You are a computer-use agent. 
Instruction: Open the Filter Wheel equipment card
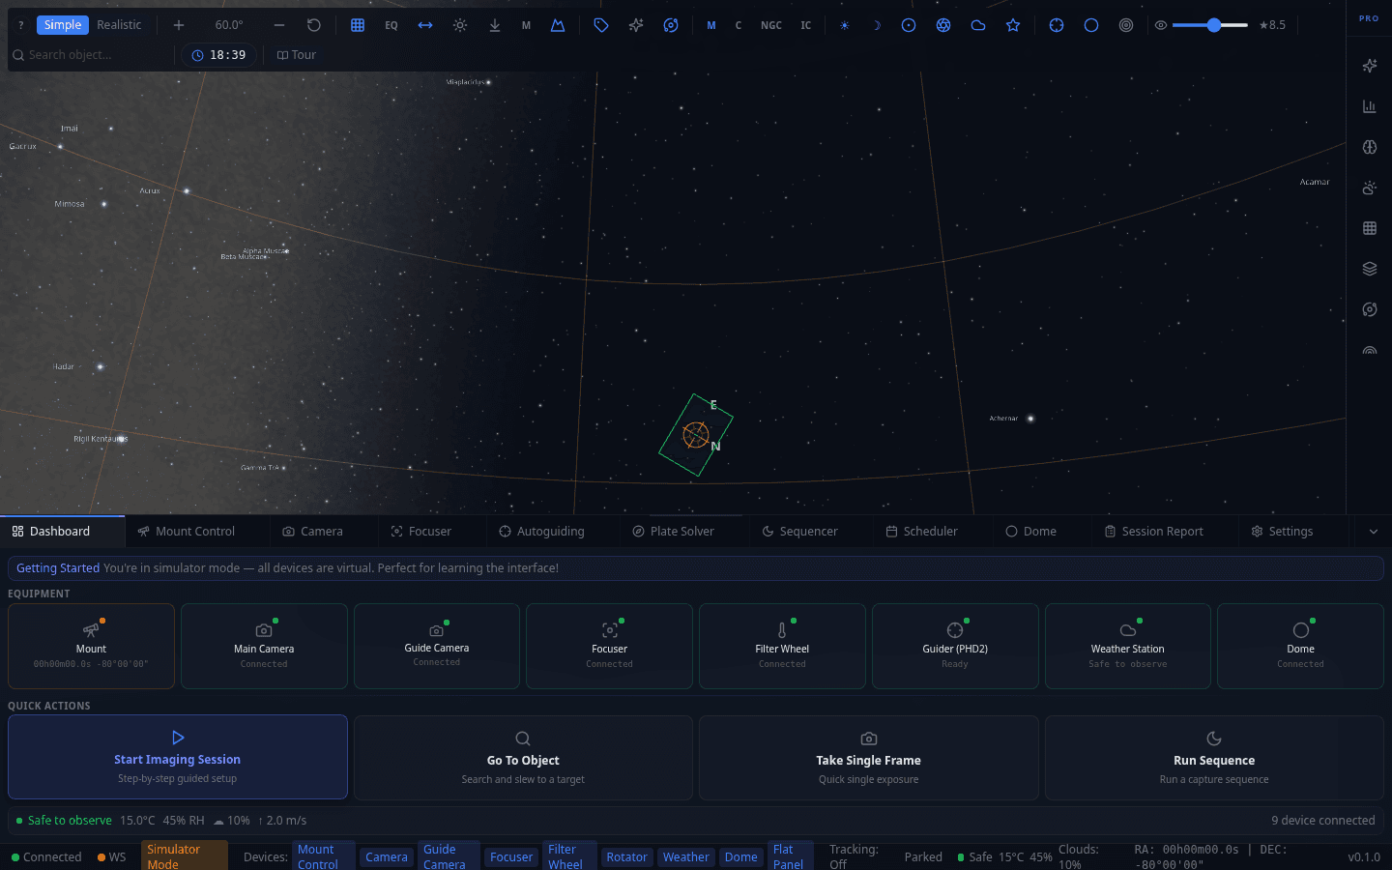point(782,647)
